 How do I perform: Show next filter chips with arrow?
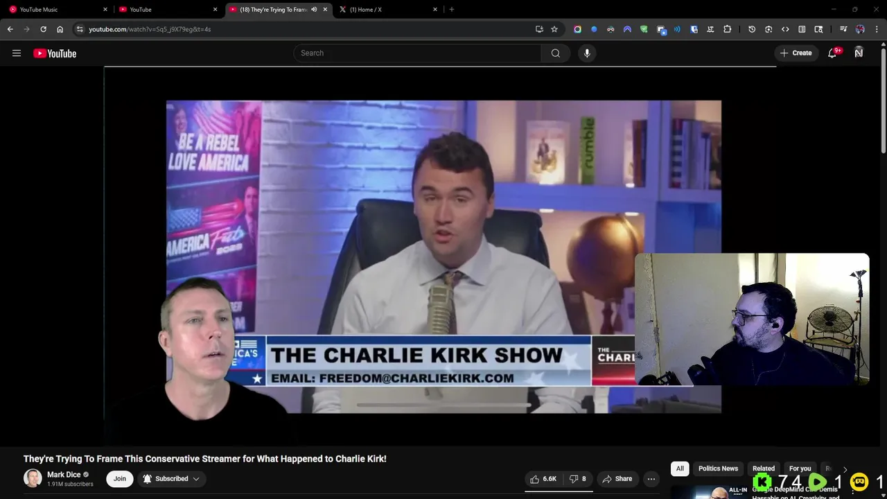(x=845, y=469)
